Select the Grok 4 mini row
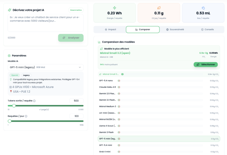This screenshot has width=227, height=155. tap(159, 152)
